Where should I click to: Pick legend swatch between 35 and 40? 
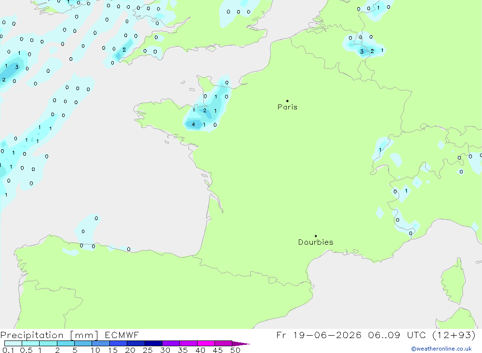click(x=188, y=343)
